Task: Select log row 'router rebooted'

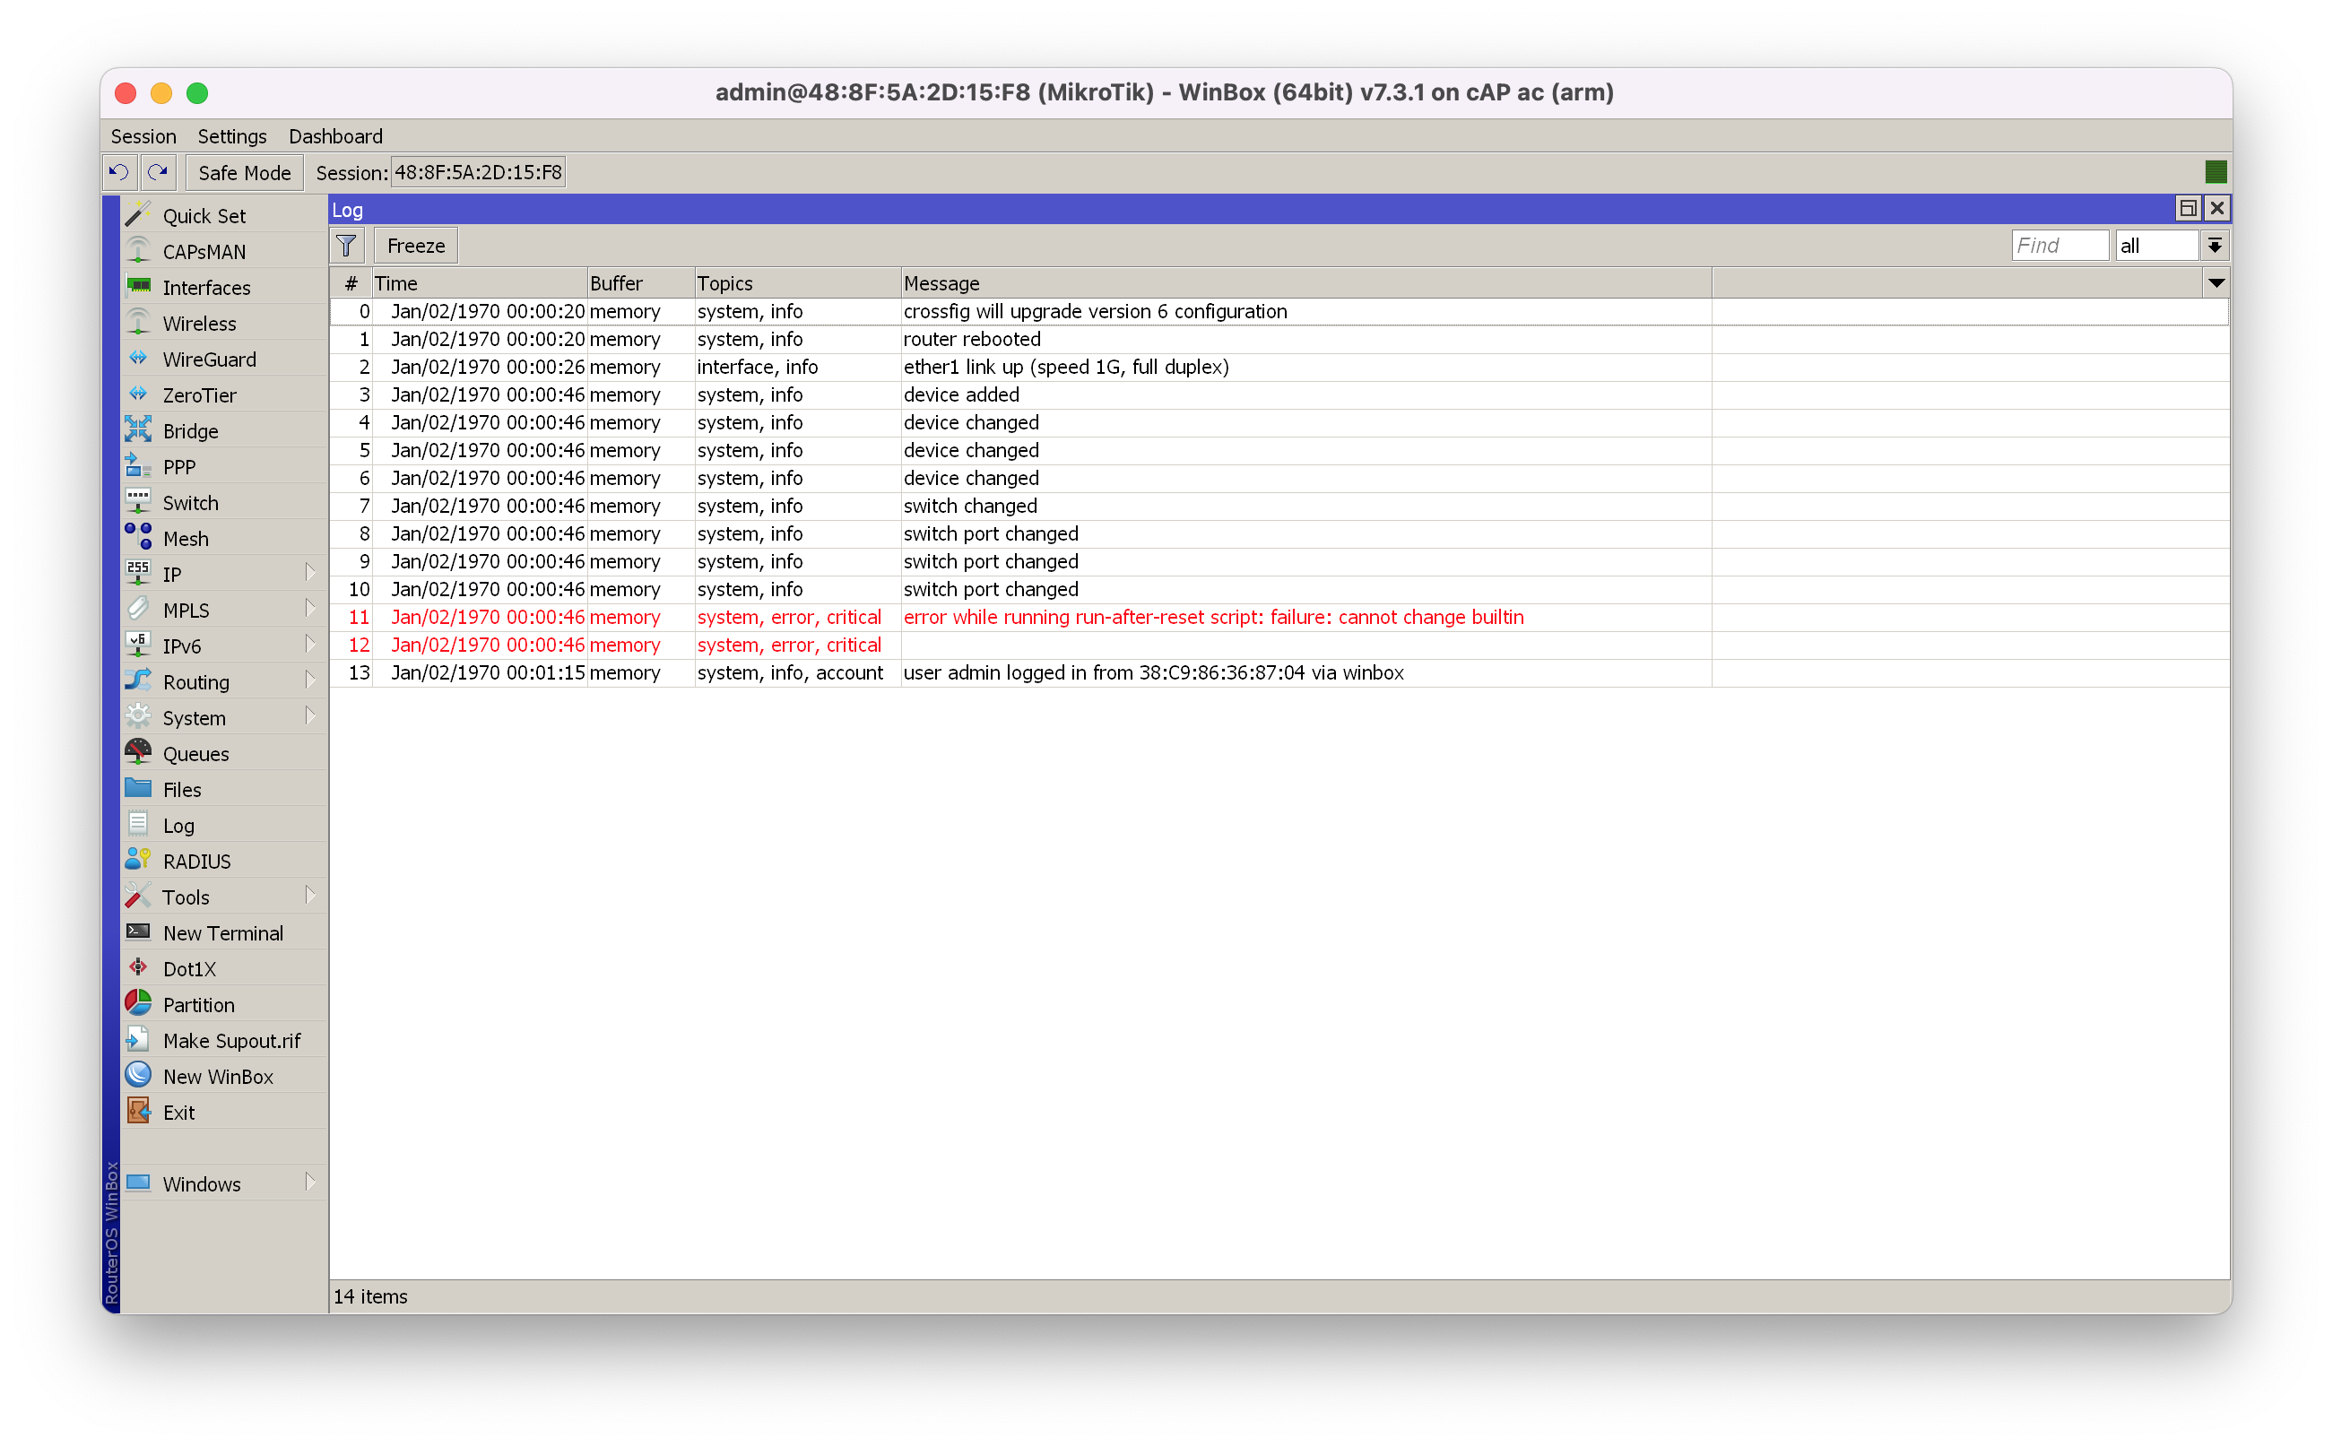Action: coord(1279,339)
